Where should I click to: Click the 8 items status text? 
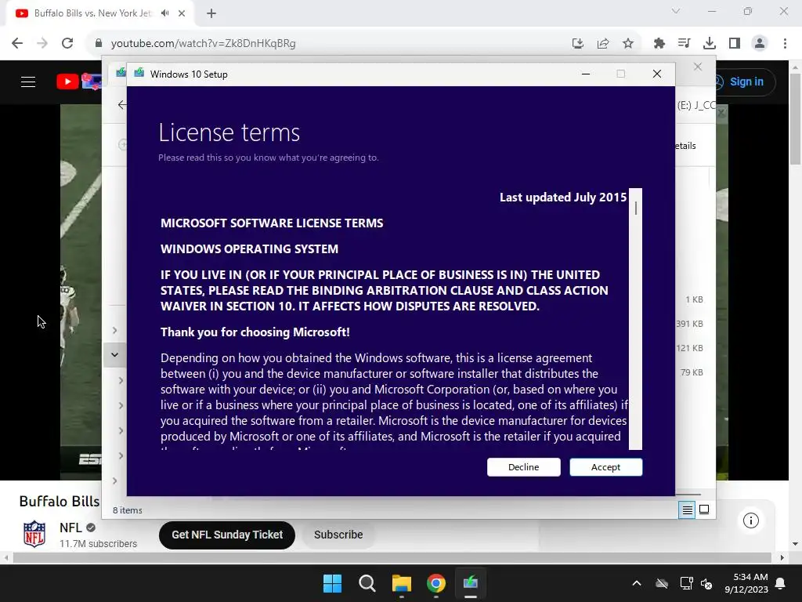128,510
